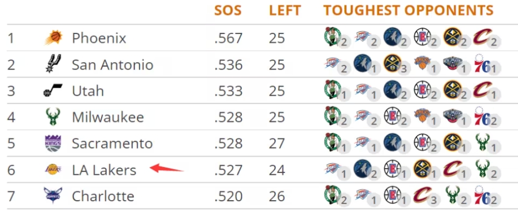The width and height of the screenshot is (518, 210).
Task: Sort by the SOS column header
Action: [227, 10]
